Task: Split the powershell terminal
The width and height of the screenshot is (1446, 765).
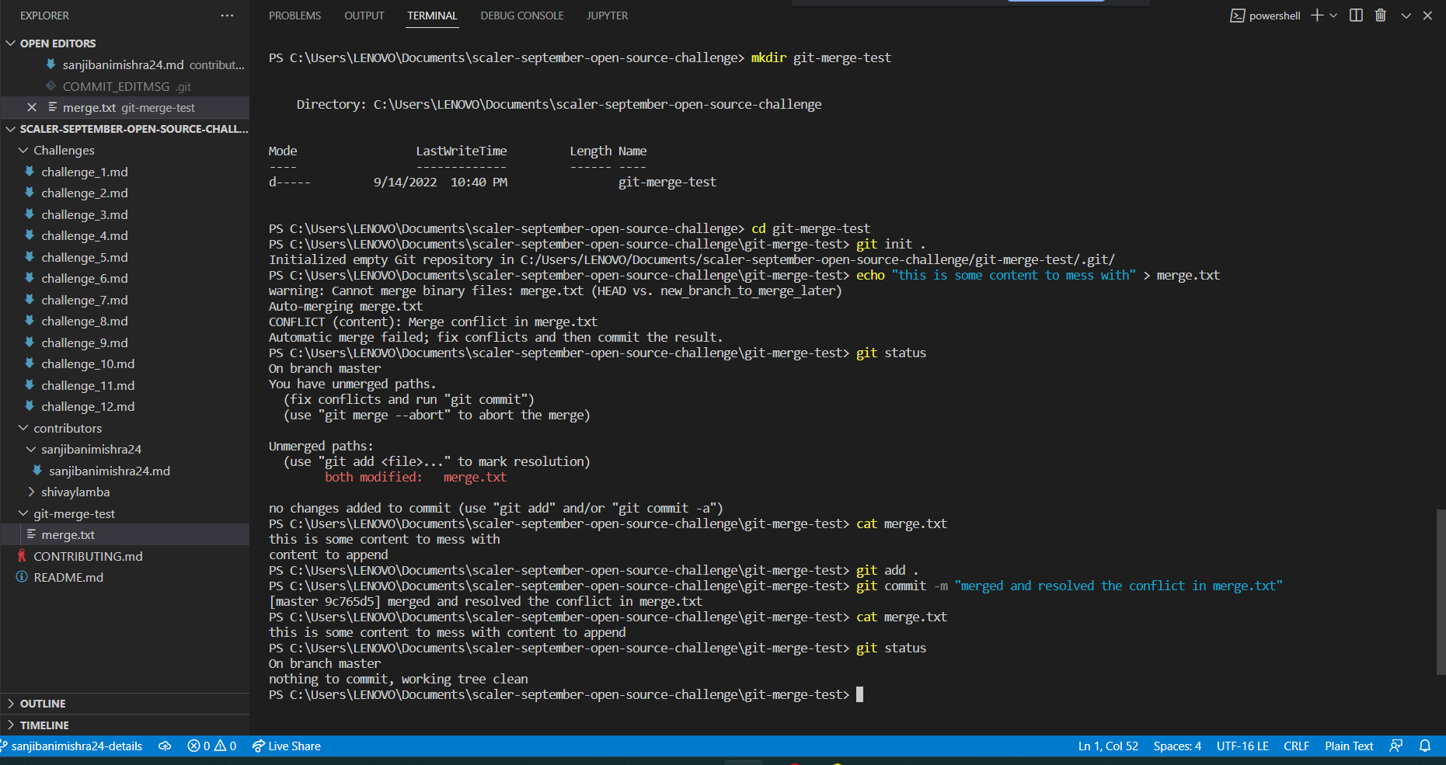Action: 1356,15
